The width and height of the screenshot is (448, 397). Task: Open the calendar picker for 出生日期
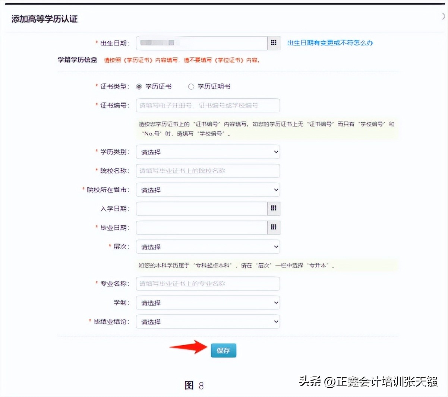tap(273, 43)
